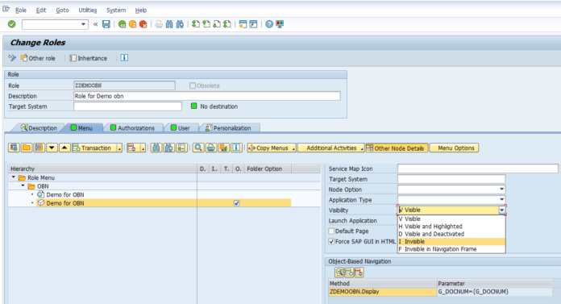
Task: Click the Other role button
Action: point(38,58)
